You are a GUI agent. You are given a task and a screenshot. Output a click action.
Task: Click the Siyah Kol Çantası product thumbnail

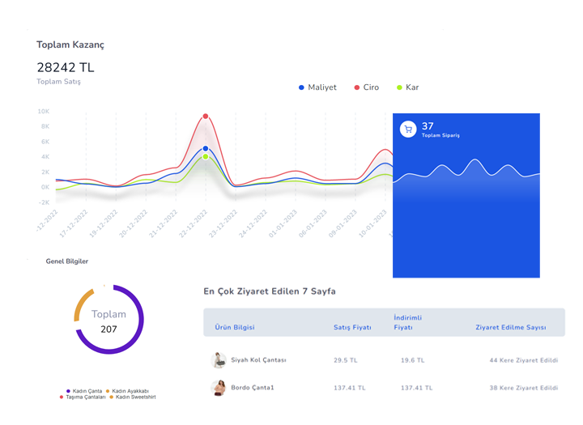click(218, 360)
